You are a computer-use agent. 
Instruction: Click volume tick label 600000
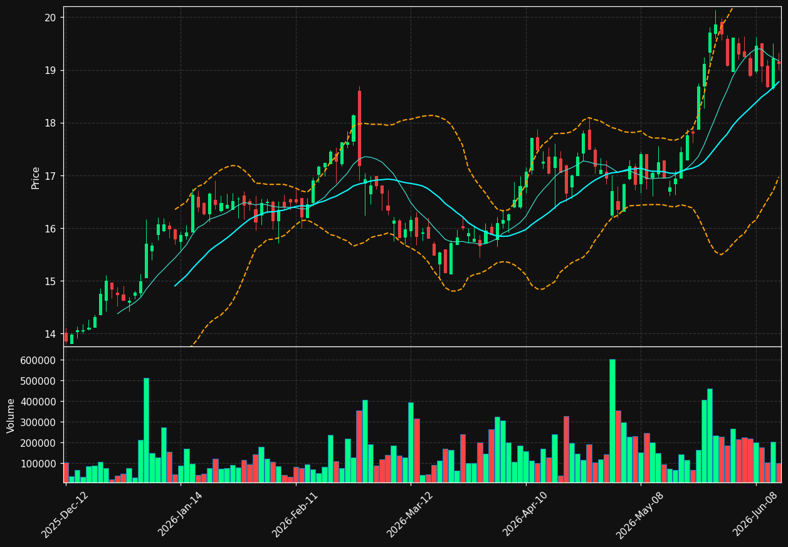tap(38, 360)
